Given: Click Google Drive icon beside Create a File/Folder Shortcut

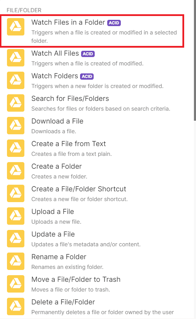Looking at the screenshot, I should coord(16,193).
